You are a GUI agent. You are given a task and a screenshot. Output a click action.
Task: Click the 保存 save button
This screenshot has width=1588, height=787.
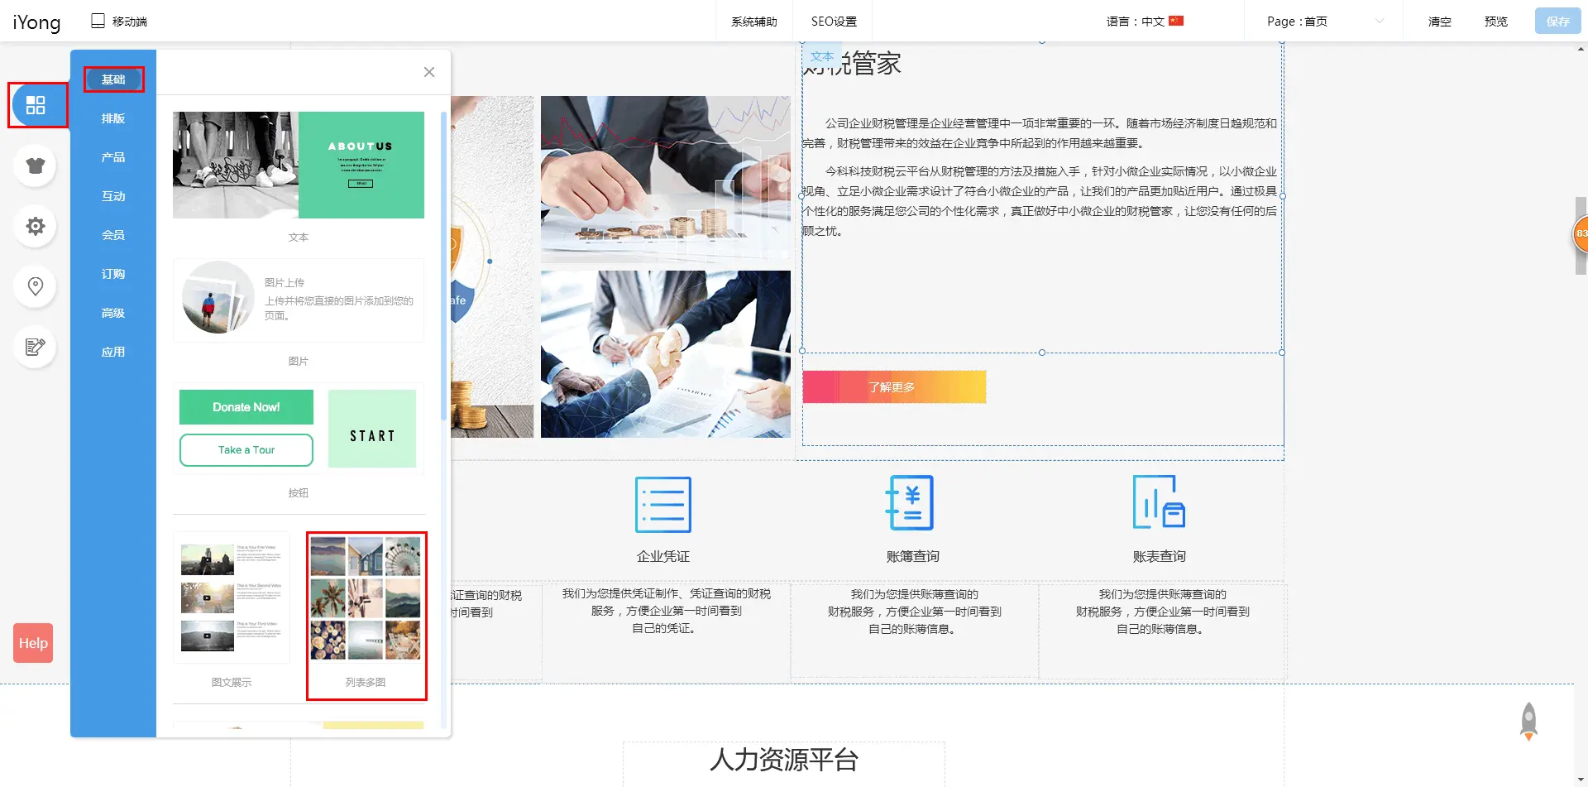click(1557, 22)
